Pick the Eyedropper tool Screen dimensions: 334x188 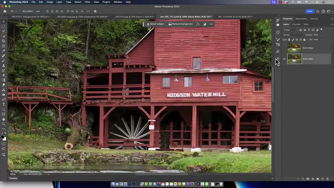4,51
